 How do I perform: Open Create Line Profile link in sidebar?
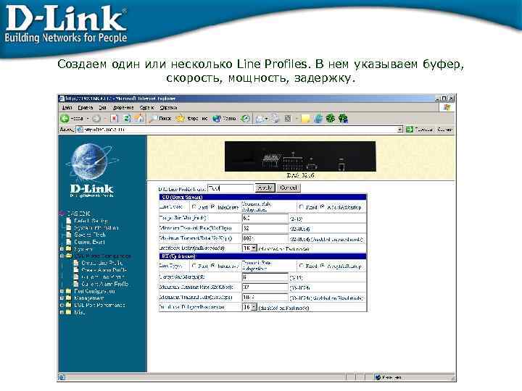pyautogui.click(x=102, y=263)
